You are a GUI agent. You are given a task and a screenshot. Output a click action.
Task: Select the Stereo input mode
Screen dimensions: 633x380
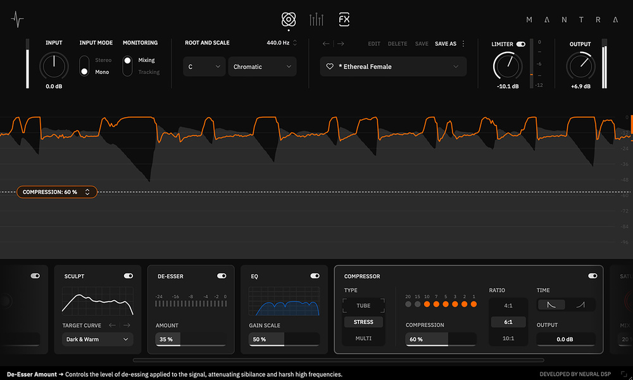[103, 60]
